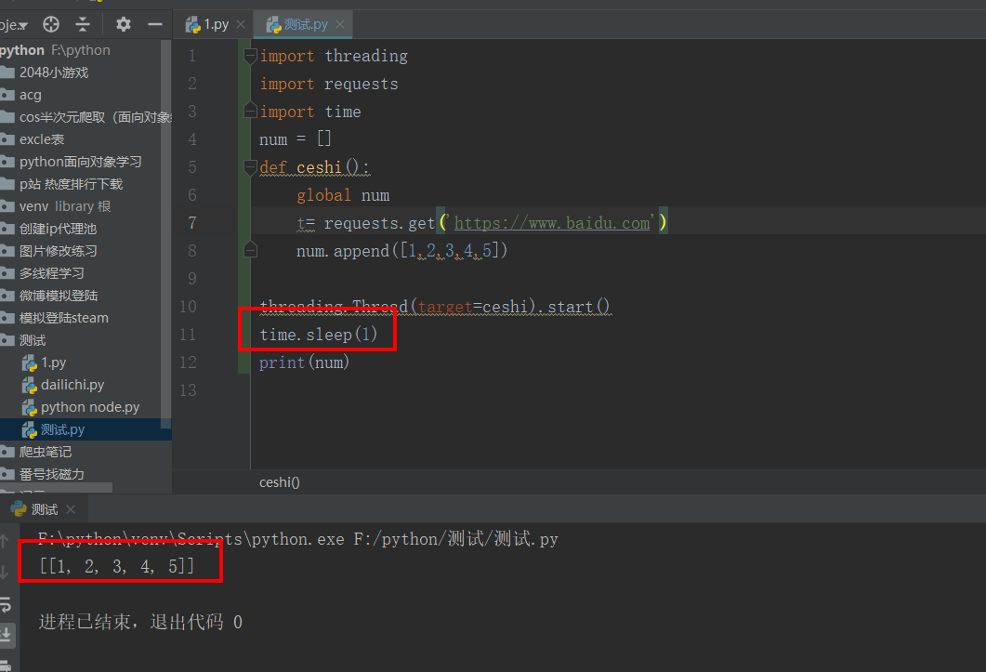
Task: Click the collapse all icon in Project panel
Action: click(x=84, y=25)
